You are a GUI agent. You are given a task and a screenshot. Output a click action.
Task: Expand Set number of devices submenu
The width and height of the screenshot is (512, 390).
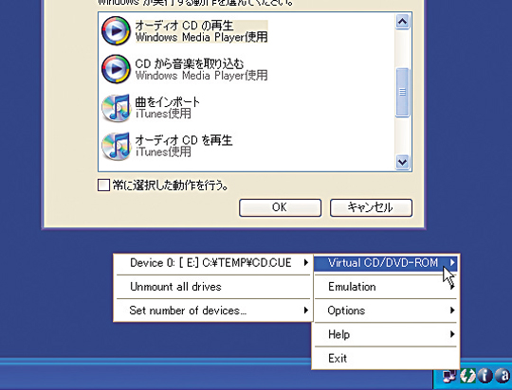[x=213, y=310]
